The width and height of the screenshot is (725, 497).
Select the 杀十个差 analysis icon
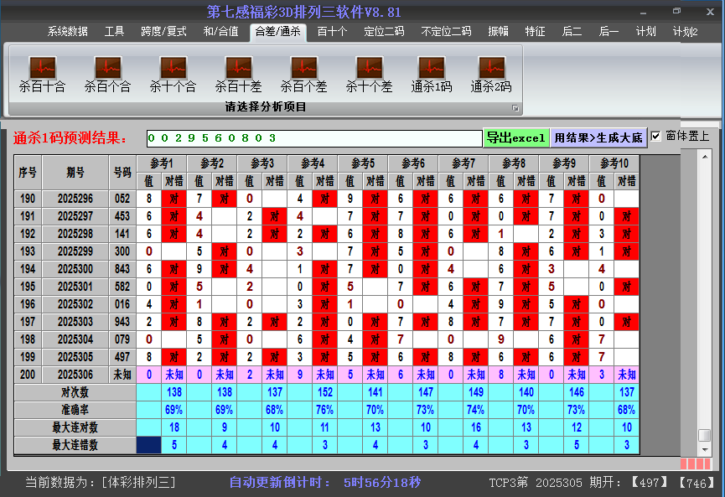pos(369,71)
